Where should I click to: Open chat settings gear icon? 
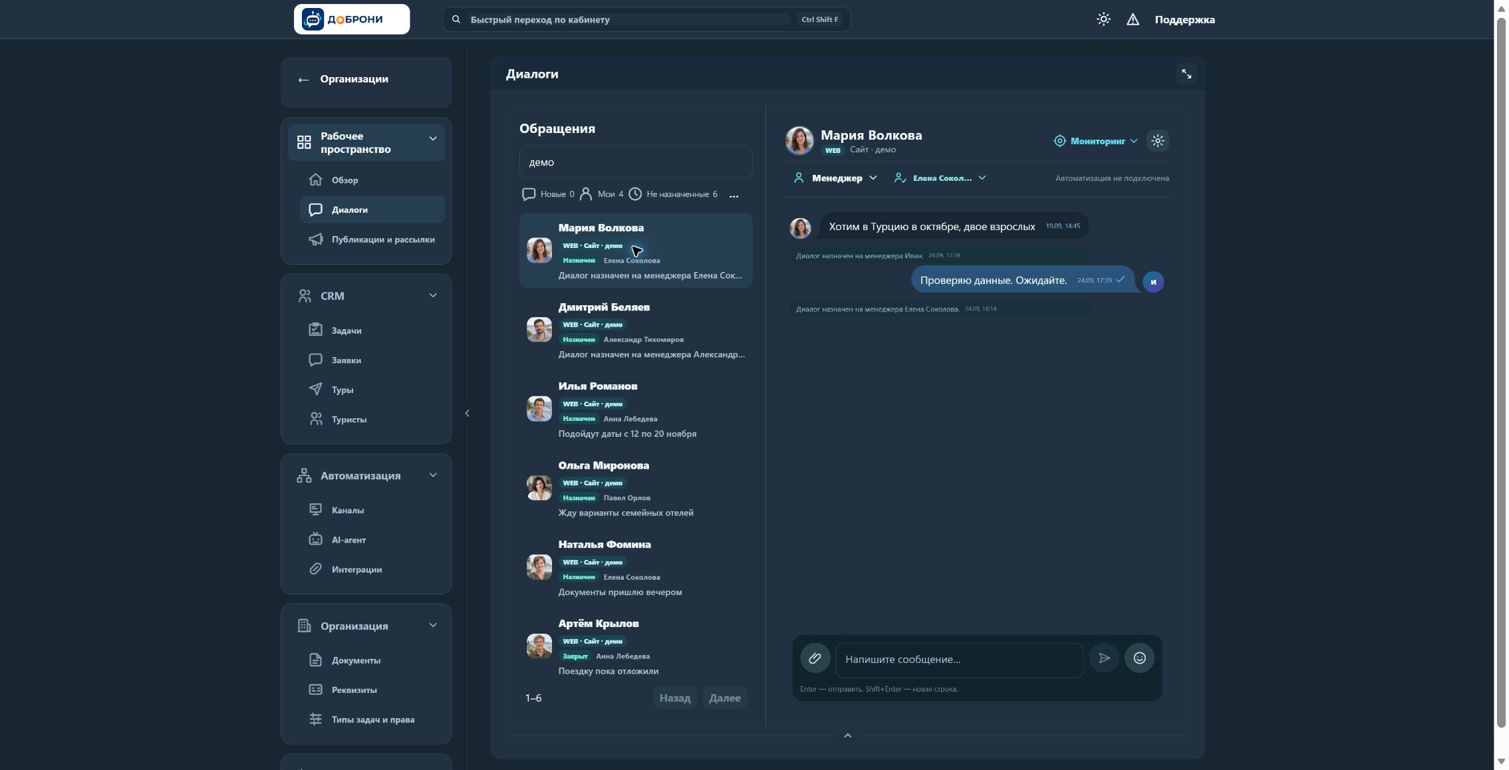click(x=1158, y=140)
